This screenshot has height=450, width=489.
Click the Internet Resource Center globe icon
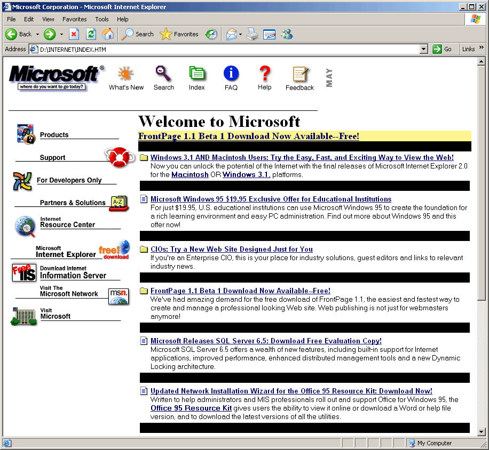tap(25, 227)
